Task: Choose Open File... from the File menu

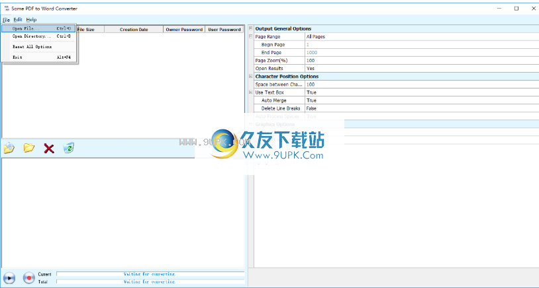Action: (38, 28)
